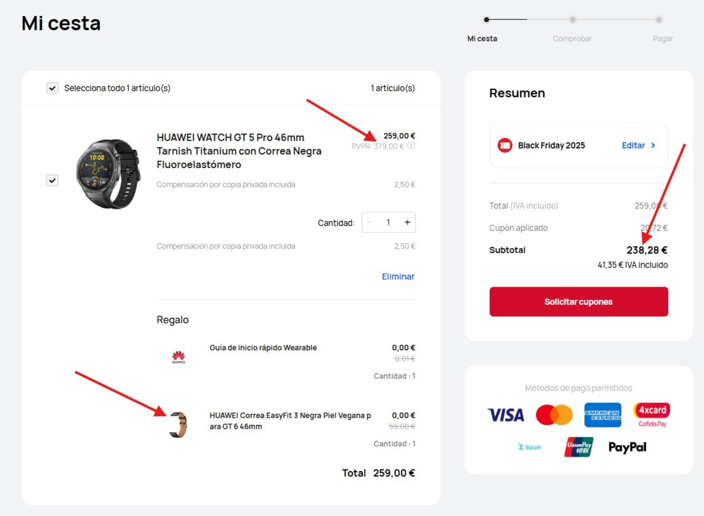Select PayPal as payment method
Screen dimensions: 704x516
coord(627,447)
